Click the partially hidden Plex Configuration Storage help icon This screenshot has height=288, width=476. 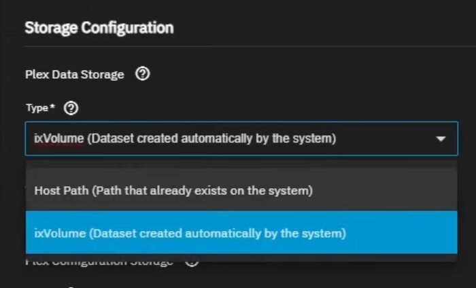(x=191, y=262)
